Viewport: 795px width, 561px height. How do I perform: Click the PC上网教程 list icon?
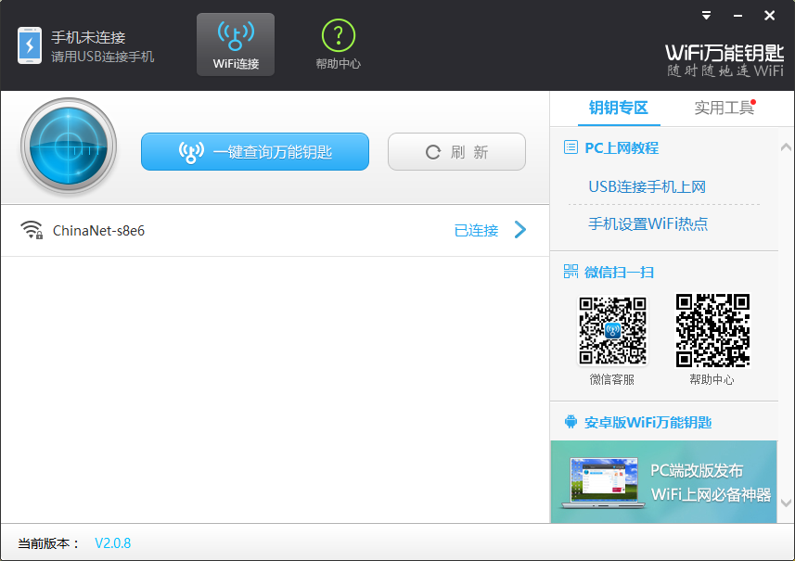tap(571, 147)
